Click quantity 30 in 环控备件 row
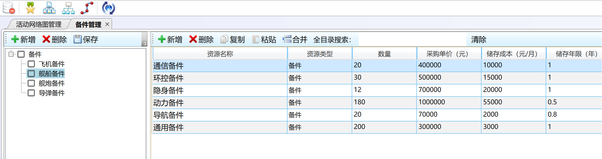 384,78
